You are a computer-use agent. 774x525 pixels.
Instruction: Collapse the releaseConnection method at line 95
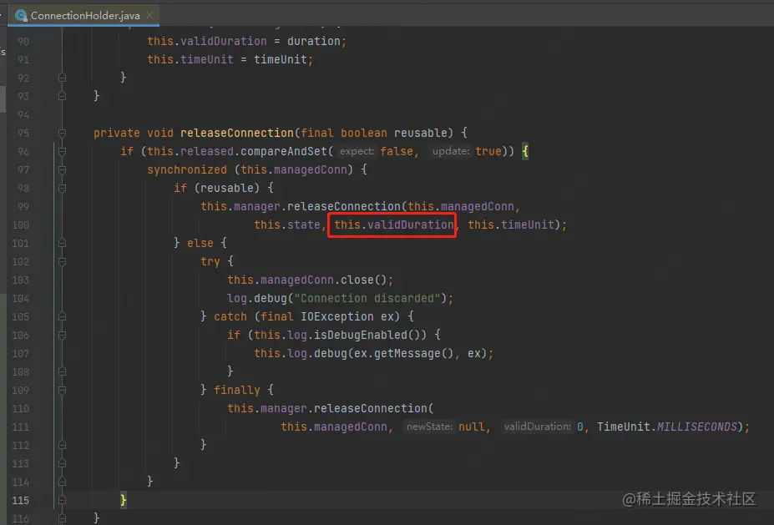(x=62, y=134)
